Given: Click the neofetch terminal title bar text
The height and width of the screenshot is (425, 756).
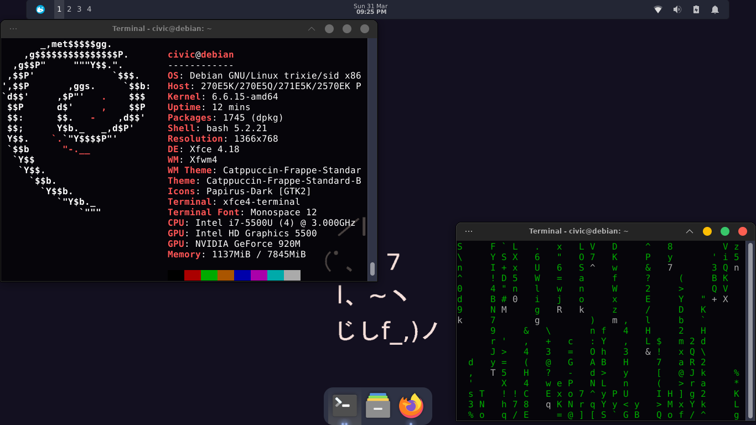Looking at the screenshot, I should point(162,29).
